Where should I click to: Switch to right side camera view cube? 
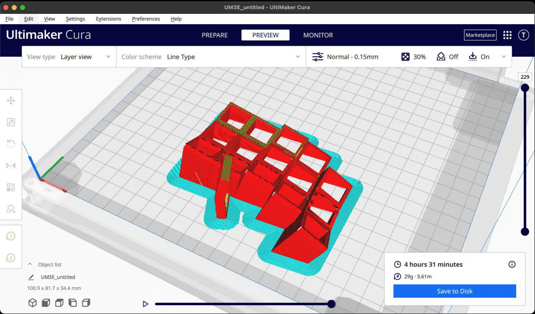86,303
